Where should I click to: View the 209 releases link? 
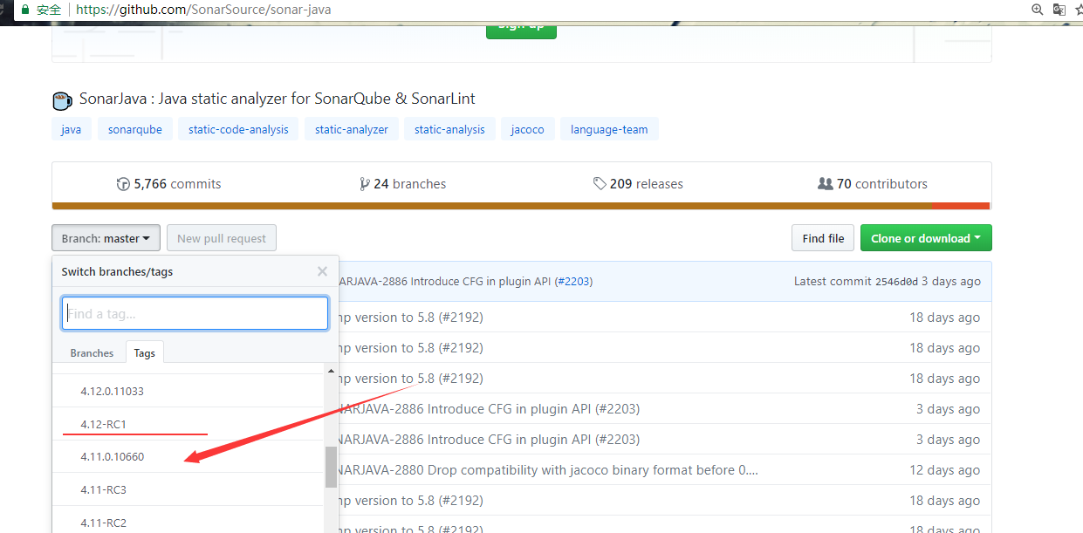(x=638, y=184)
